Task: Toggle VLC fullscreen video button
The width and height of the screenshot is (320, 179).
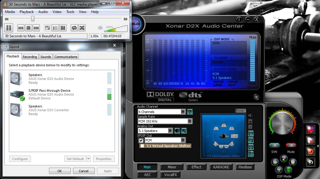Action: [48, 28]
